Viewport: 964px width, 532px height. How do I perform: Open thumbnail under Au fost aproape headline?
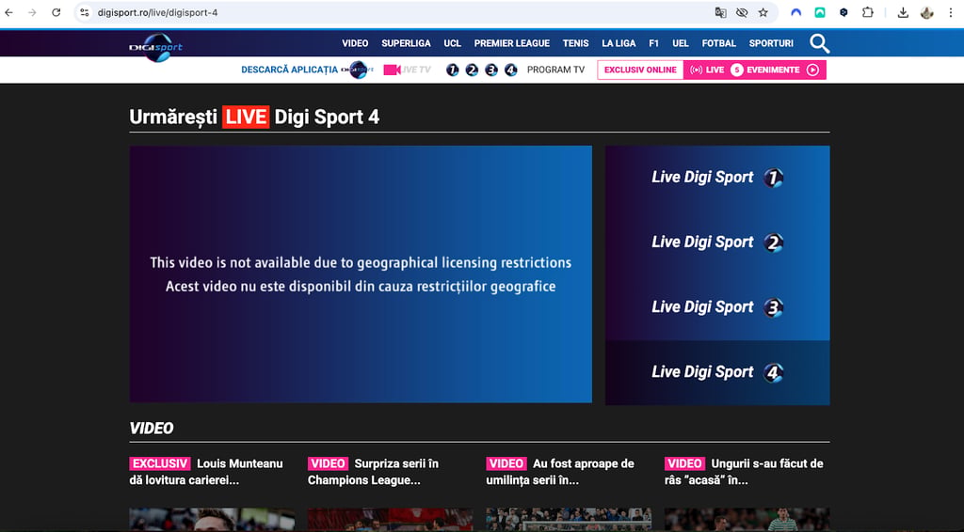(569, 520)
